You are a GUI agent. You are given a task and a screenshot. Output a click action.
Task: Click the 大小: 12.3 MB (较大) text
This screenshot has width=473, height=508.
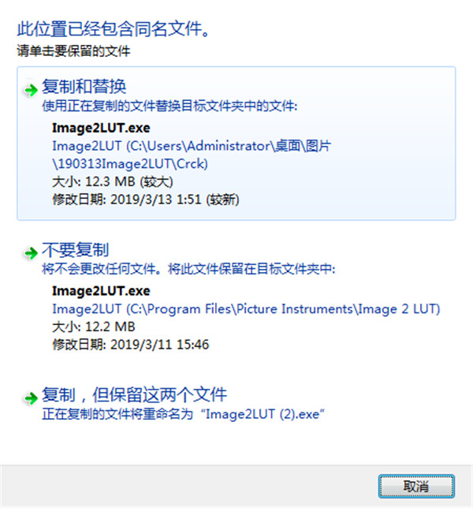[113, 181]
